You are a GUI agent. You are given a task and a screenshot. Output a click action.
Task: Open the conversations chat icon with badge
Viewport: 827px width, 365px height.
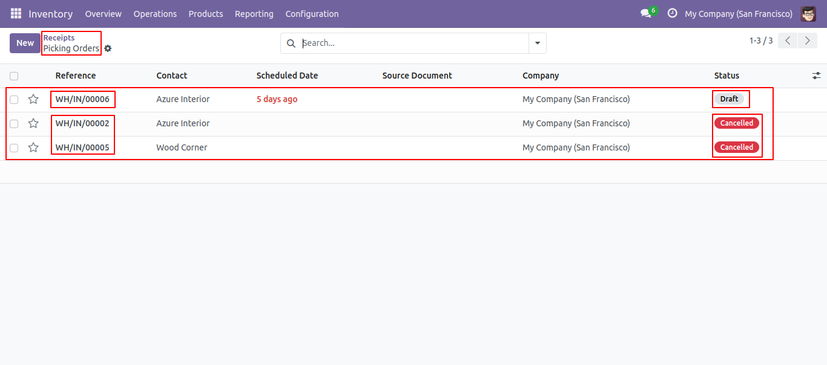coord(647,13)
